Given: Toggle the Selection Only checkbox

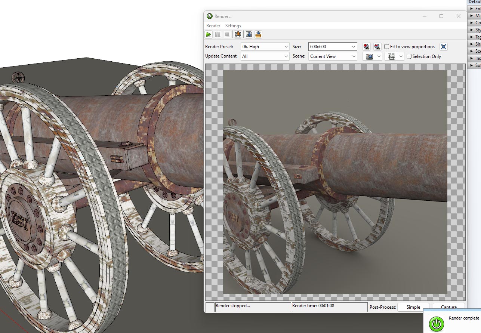Looking at the screenshot, I should pos(409,56).
